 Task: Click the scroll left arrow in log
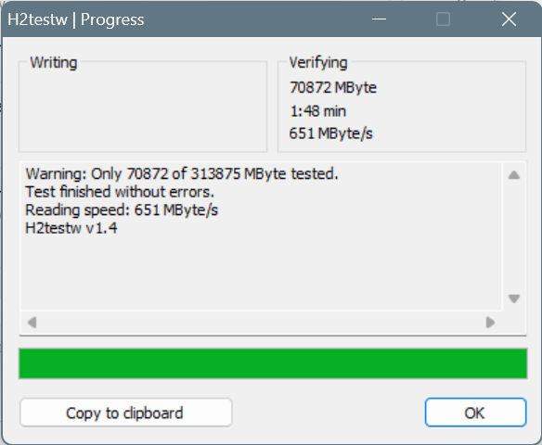(x=32, y=323)
